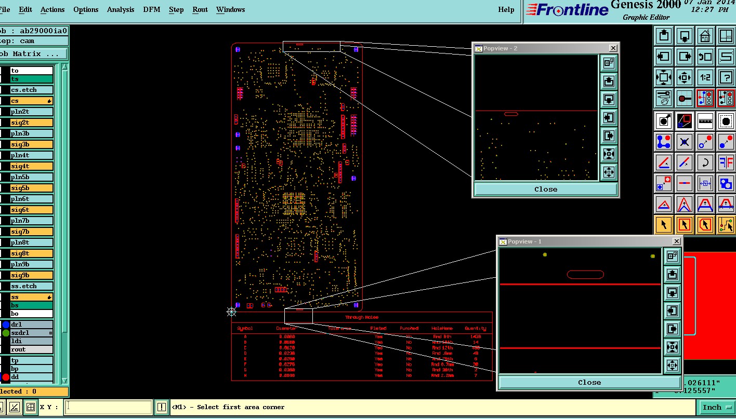
Task: Click the pan down icon in main toolbar
Action: coord(685,36)
